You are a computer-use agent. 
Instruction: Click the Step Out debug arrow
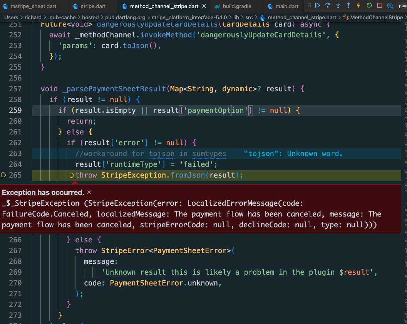click(x=348, y=6)
